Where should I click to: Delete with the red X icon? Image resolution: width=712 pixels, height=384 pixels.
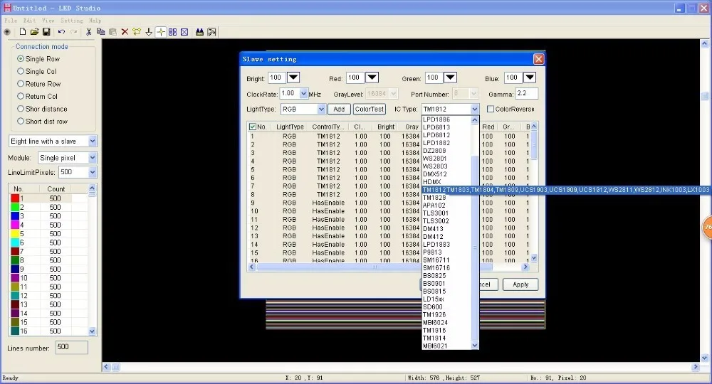tap(125, 32)
